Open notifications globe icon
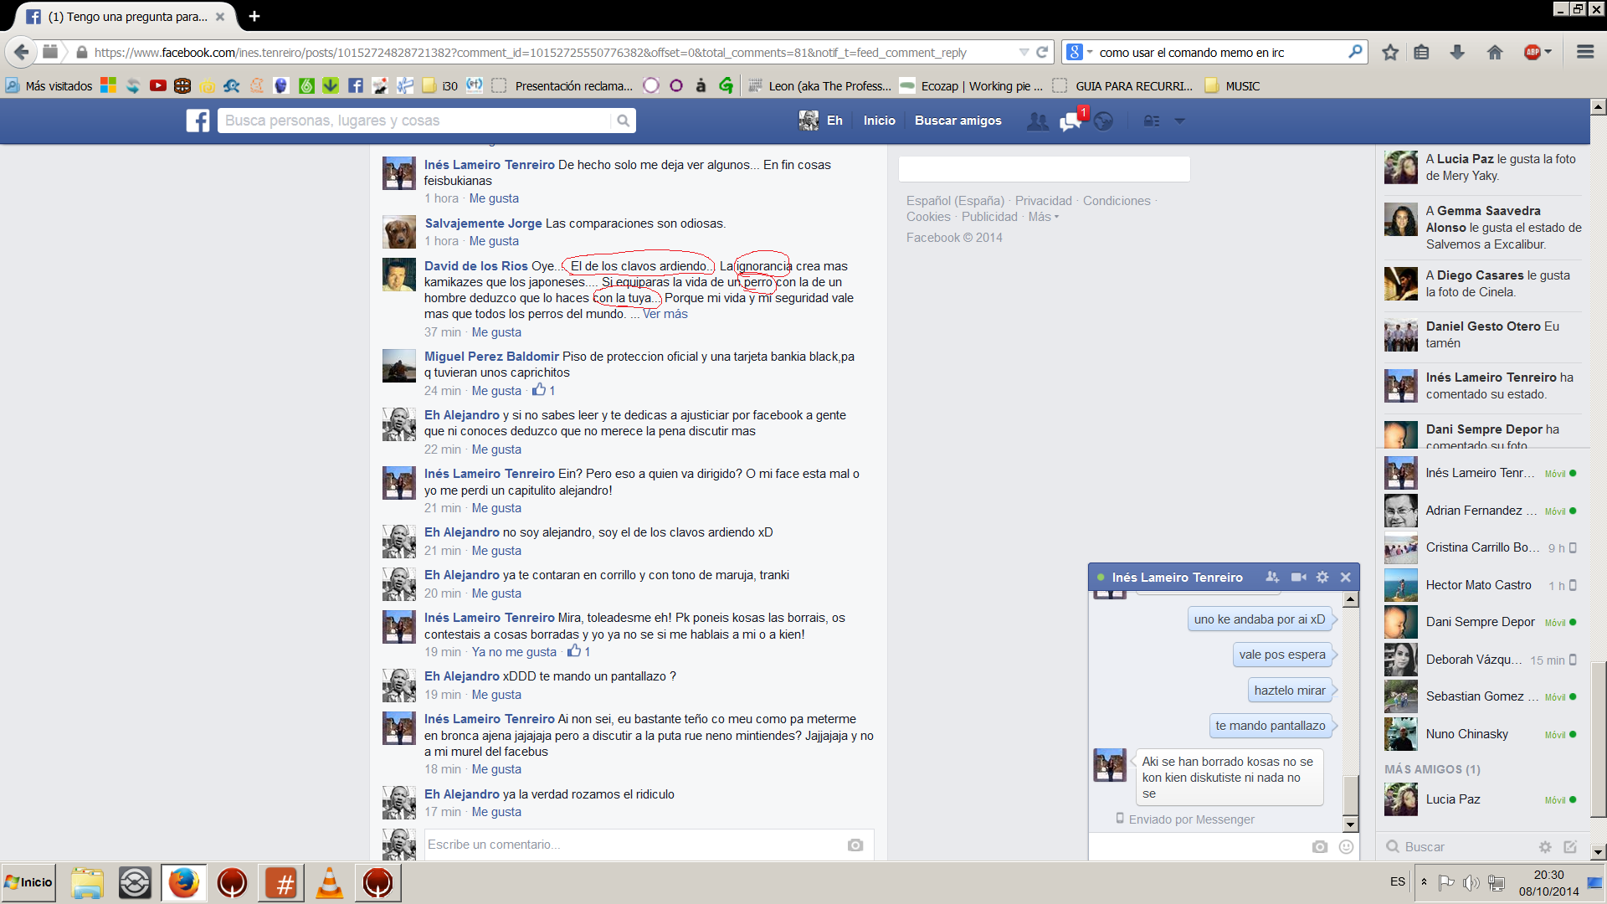This screenshot has width=1607, height=904. tap(1104, 121)
